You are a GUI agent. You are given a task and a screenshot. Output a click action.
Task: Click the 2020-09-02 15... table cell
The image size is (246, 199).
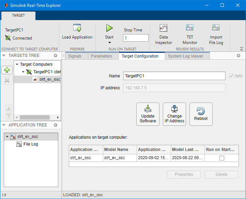pyautogui.click(x=154, y=158)
